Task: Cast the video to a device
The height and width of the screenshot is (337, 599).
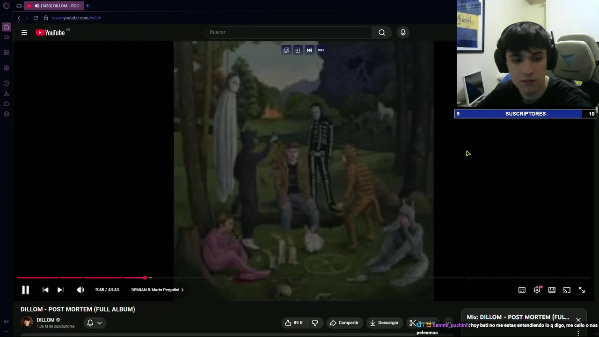Action: click(x=567, y=290)
